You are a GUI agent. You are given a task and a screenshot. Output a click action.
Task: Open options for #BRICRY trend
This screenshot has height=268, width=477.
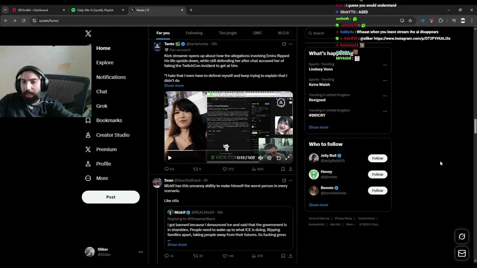pyautogui.click(x=385, y=111)
